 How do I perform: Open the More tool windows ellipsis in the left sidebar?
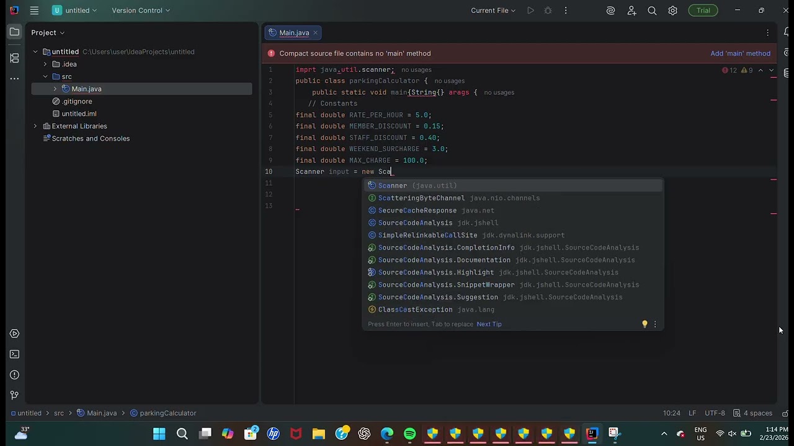[14, 79]
